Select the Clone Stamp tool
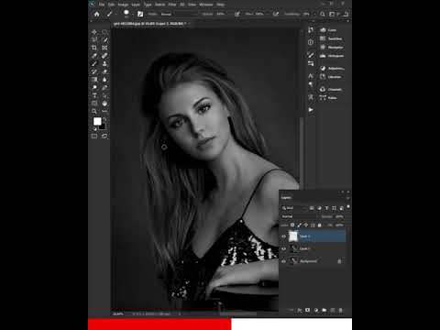 tap(104, 63)
